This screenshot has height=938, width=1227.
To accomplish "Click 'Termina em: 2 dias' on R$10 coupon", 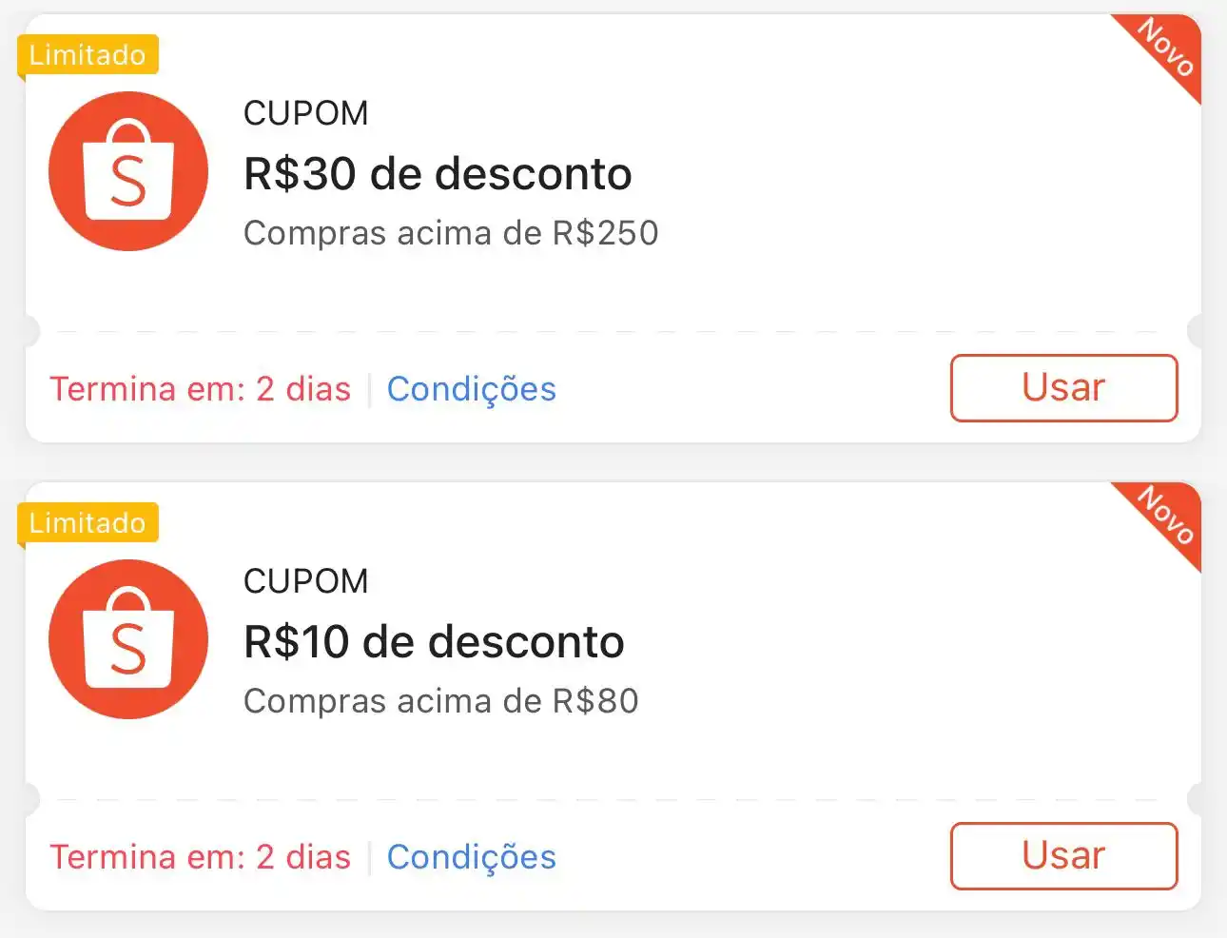I will pos(201,857).
